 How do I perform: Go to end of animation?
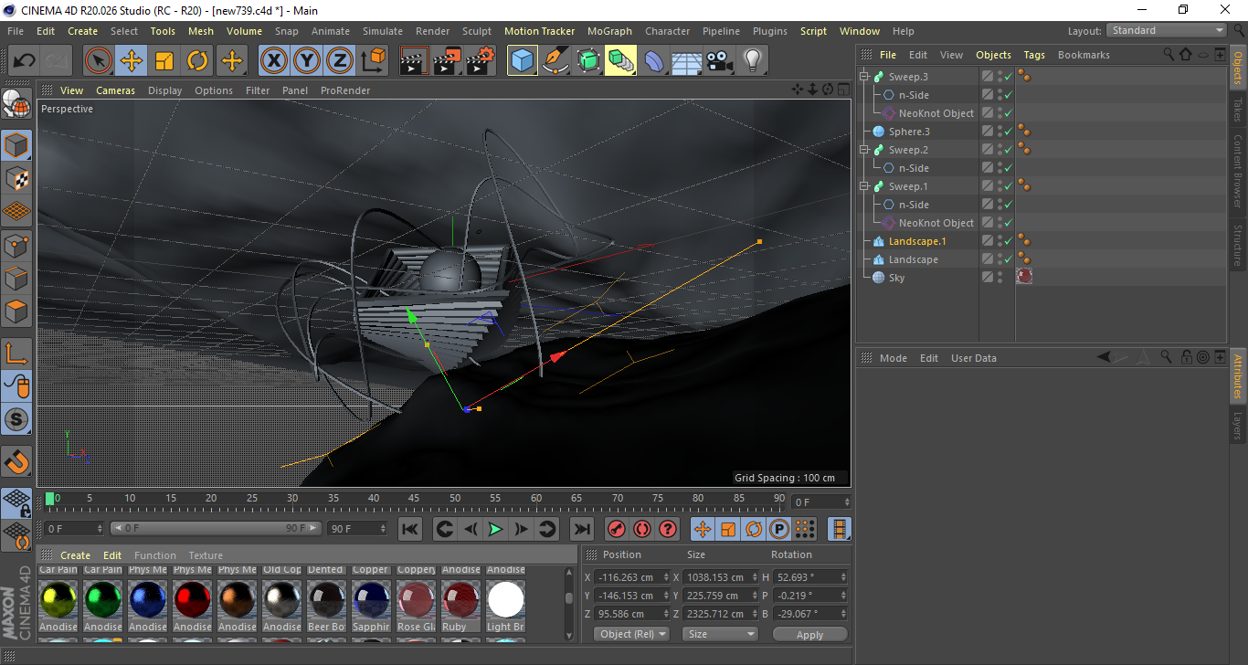pos(581,529)
